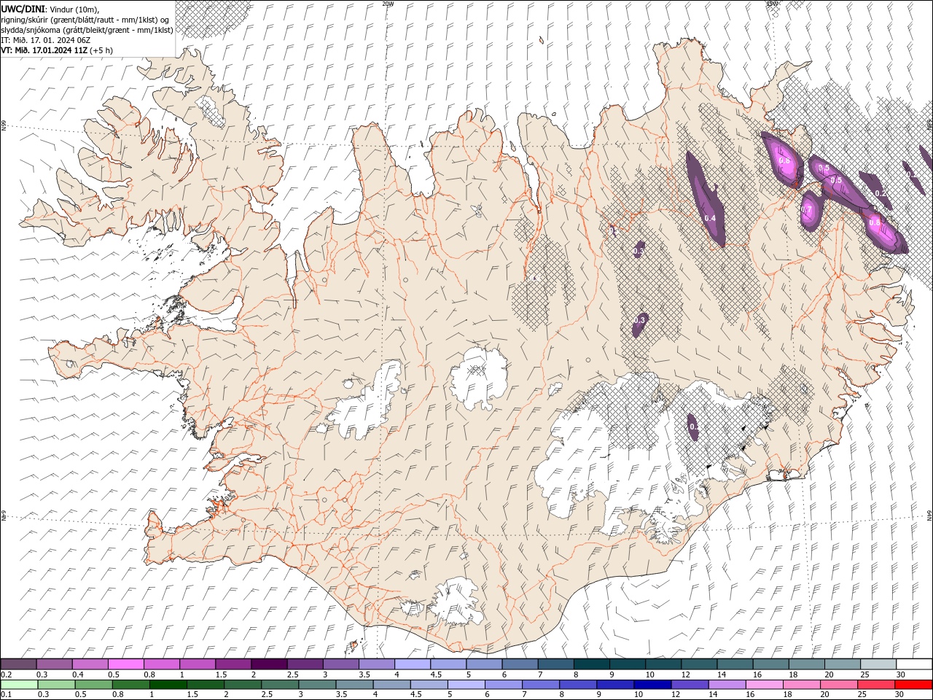933x700 pixels.
Task: Pick the darkest purple 2 swatch, upper legend row
Action: 269,664
